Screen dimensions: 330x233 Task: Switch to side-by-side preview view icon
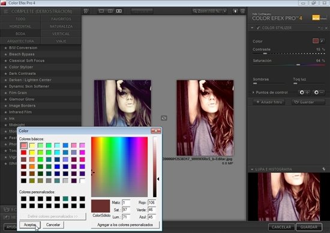tap(119, 11)
